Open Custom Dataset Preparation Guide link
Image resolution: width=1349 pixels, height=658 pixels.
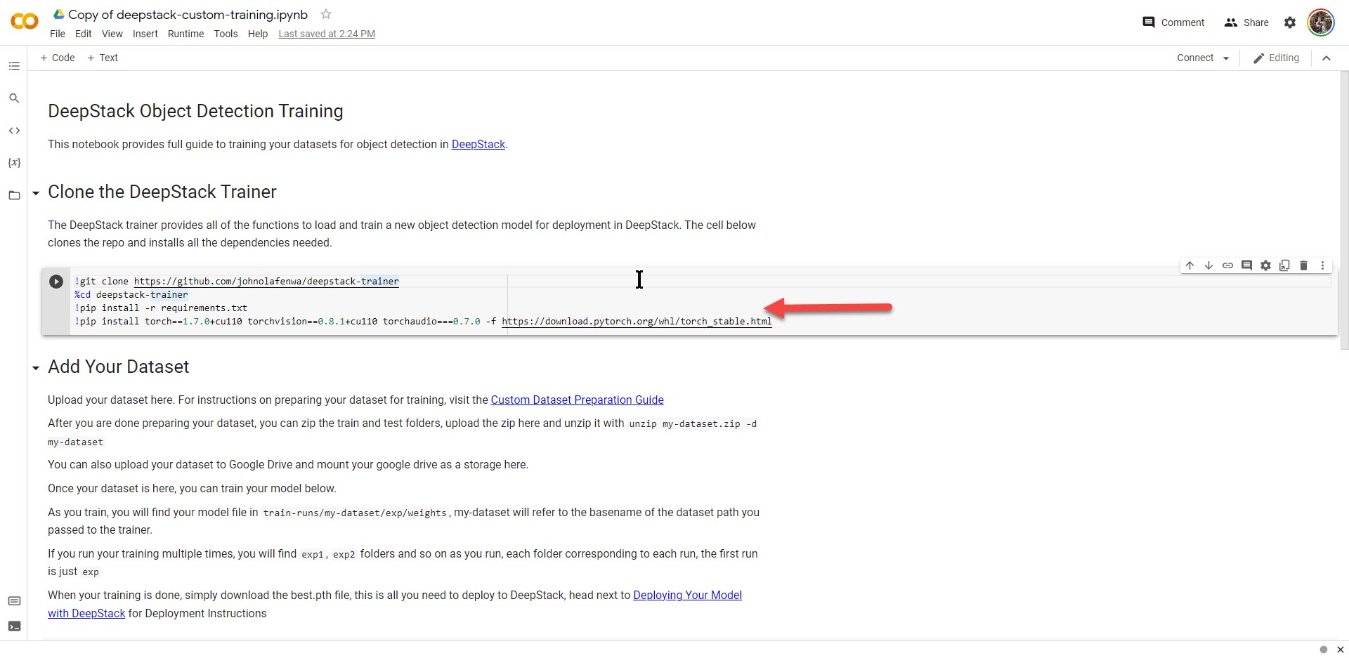click(x=577, y=400)
